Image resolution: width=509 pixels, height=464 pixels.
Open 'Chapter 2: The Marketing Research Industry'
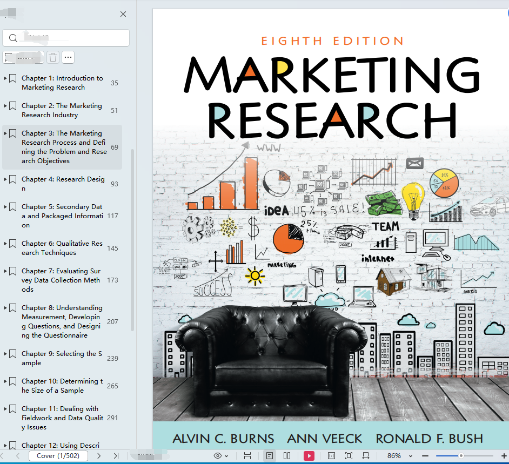click(x=62, y=110)
